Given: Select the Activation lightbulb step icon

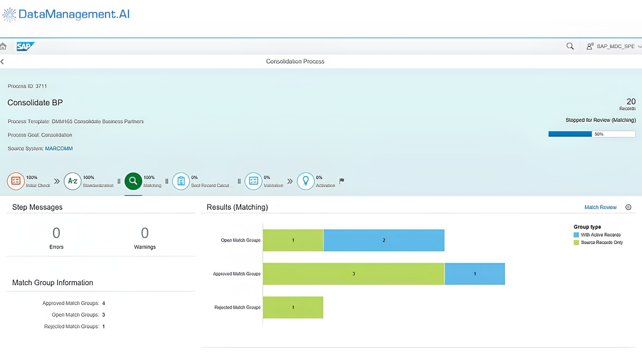Looking at the screenshot, I should tap(306, 181).
